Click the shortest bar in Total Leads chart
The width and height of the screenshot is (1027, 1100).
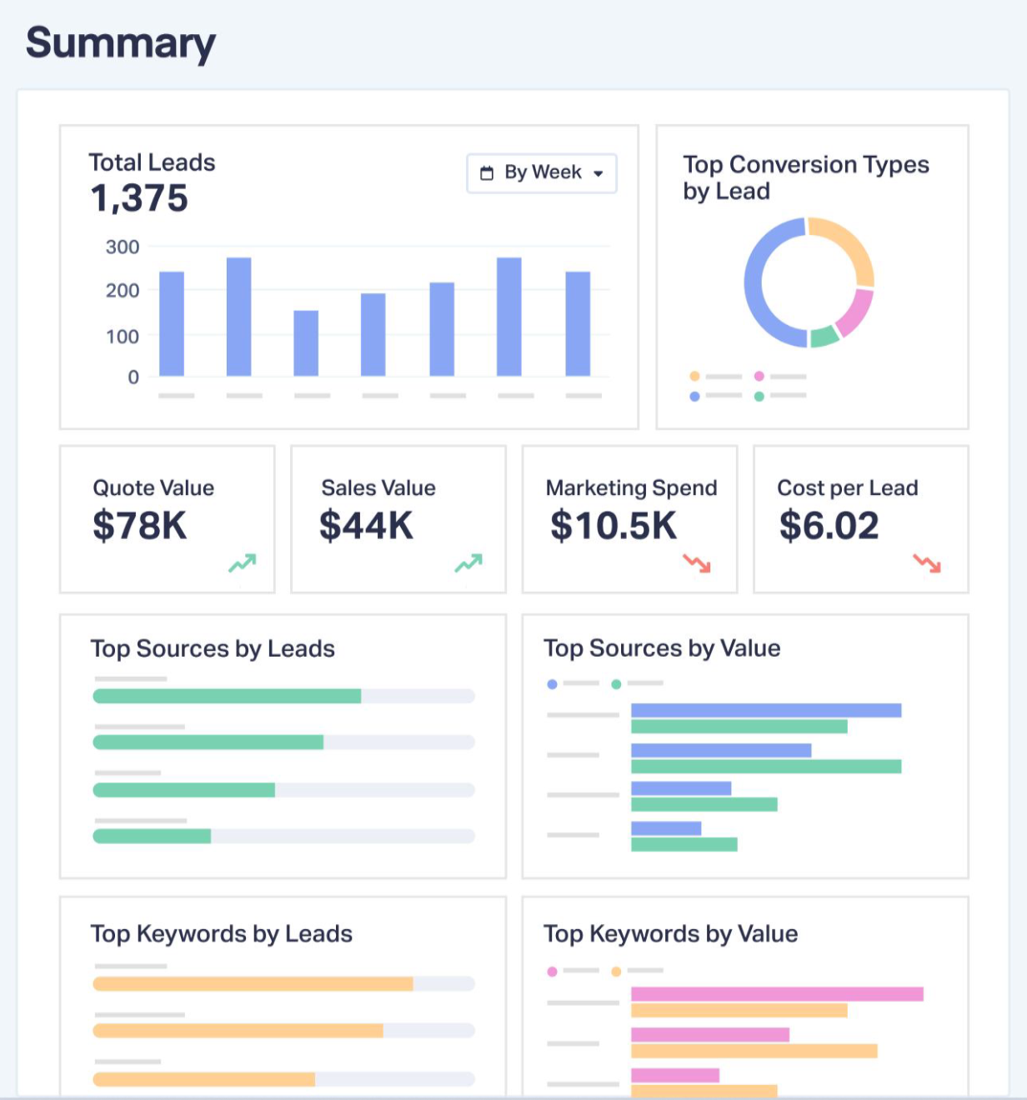pyautogui.click(x=306, y=343)
